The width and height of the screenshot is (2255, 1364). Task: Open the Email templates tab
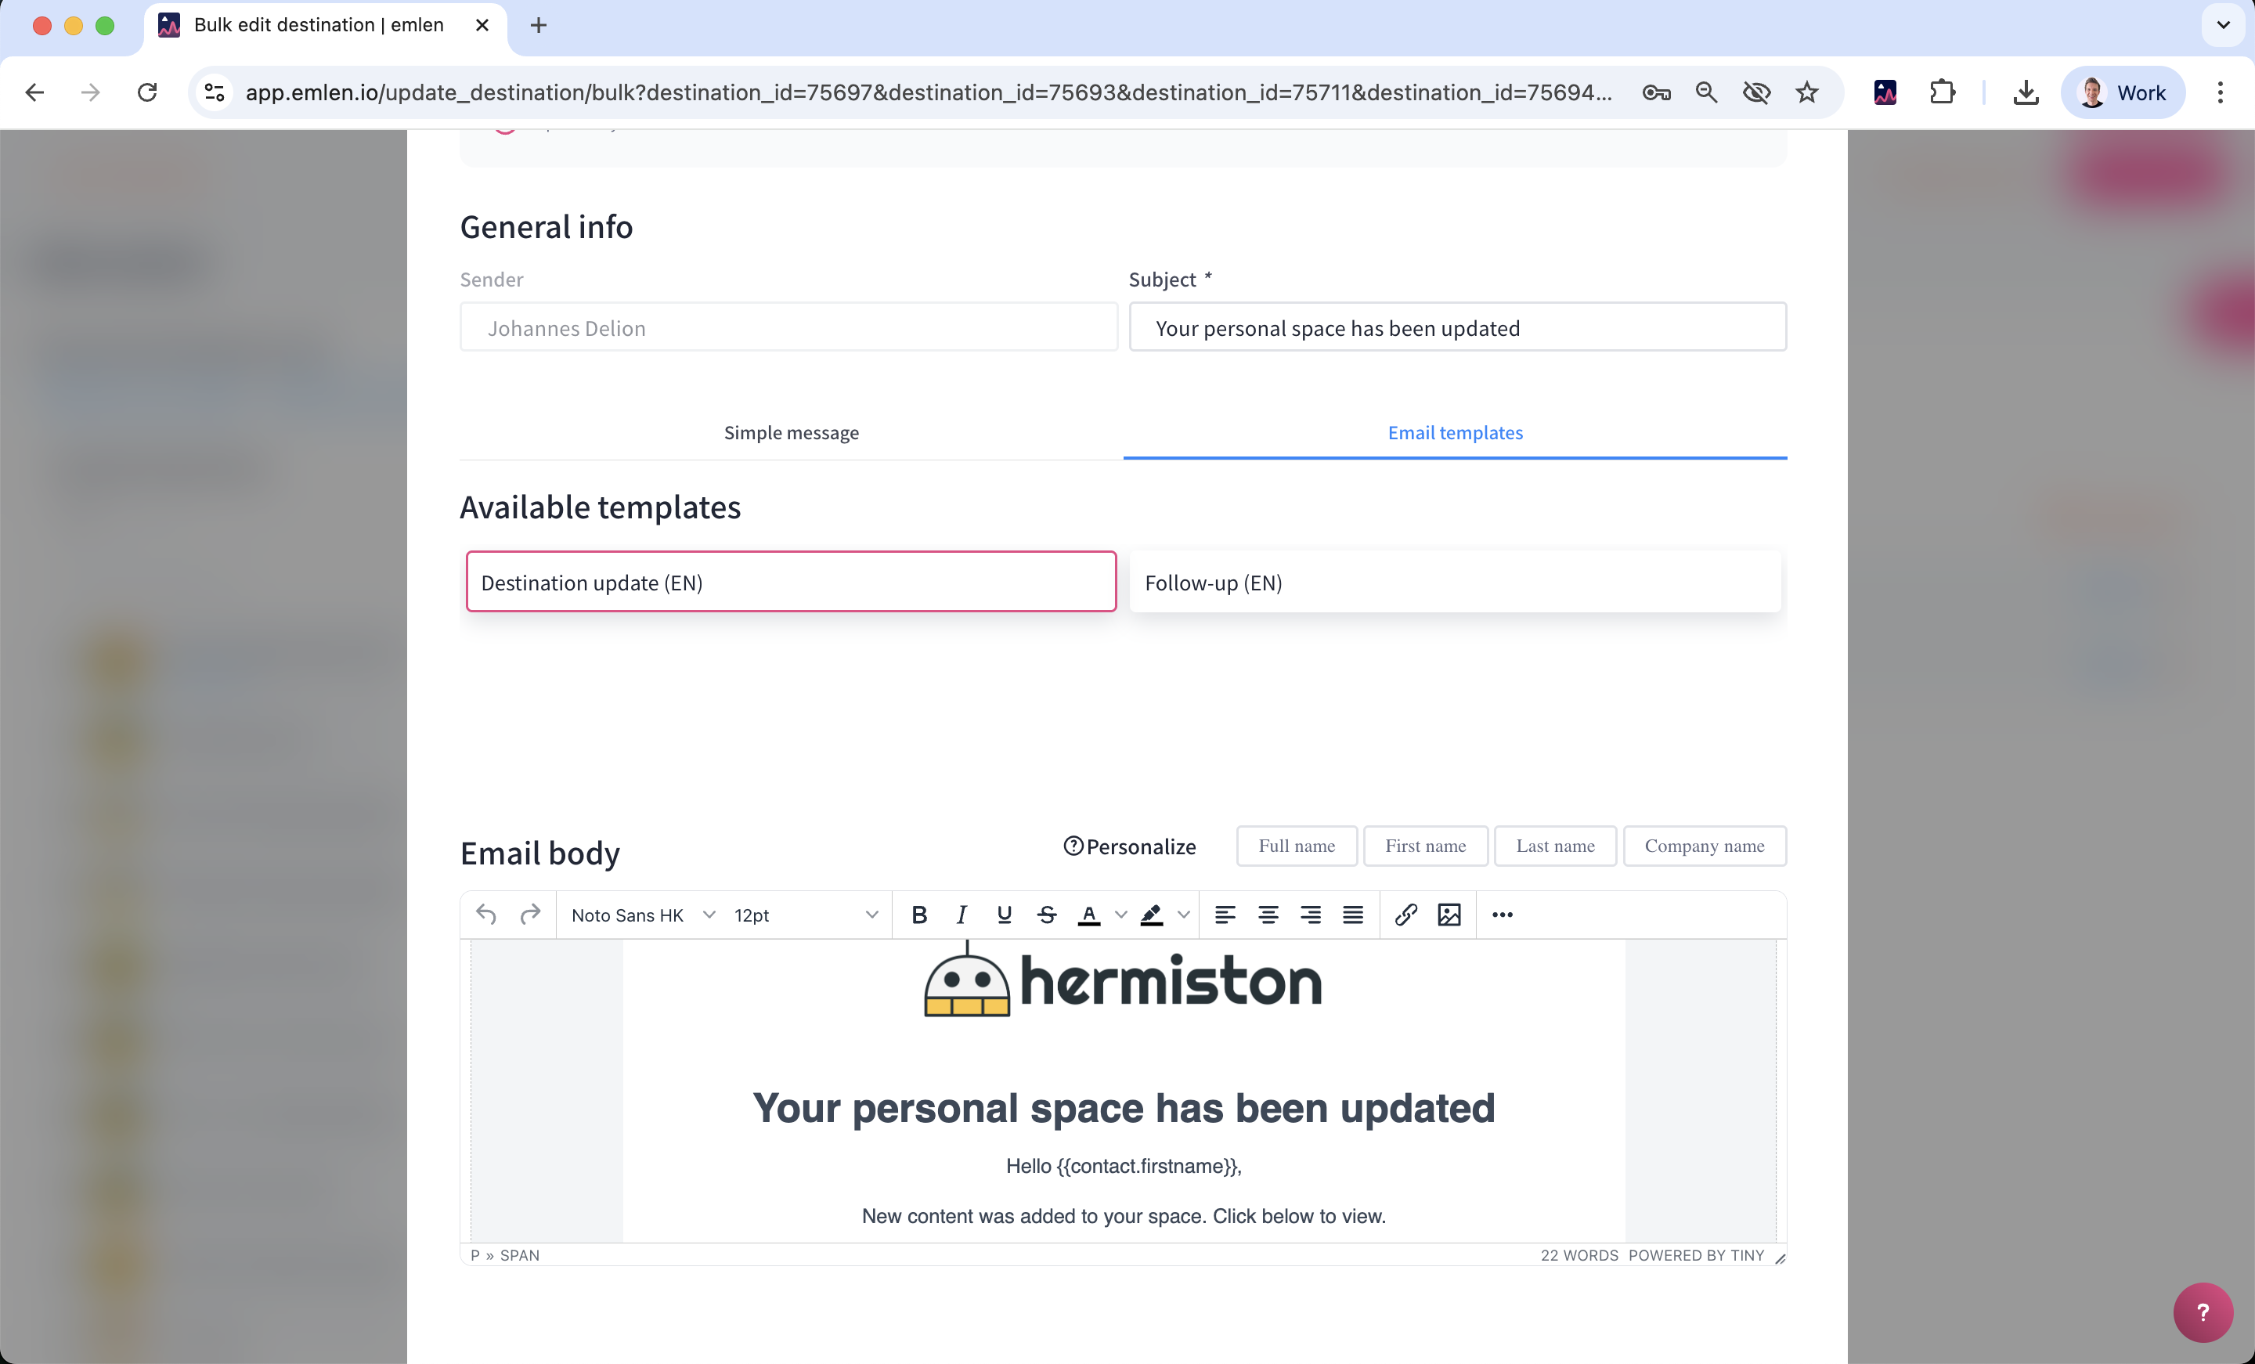point(1454,432)
